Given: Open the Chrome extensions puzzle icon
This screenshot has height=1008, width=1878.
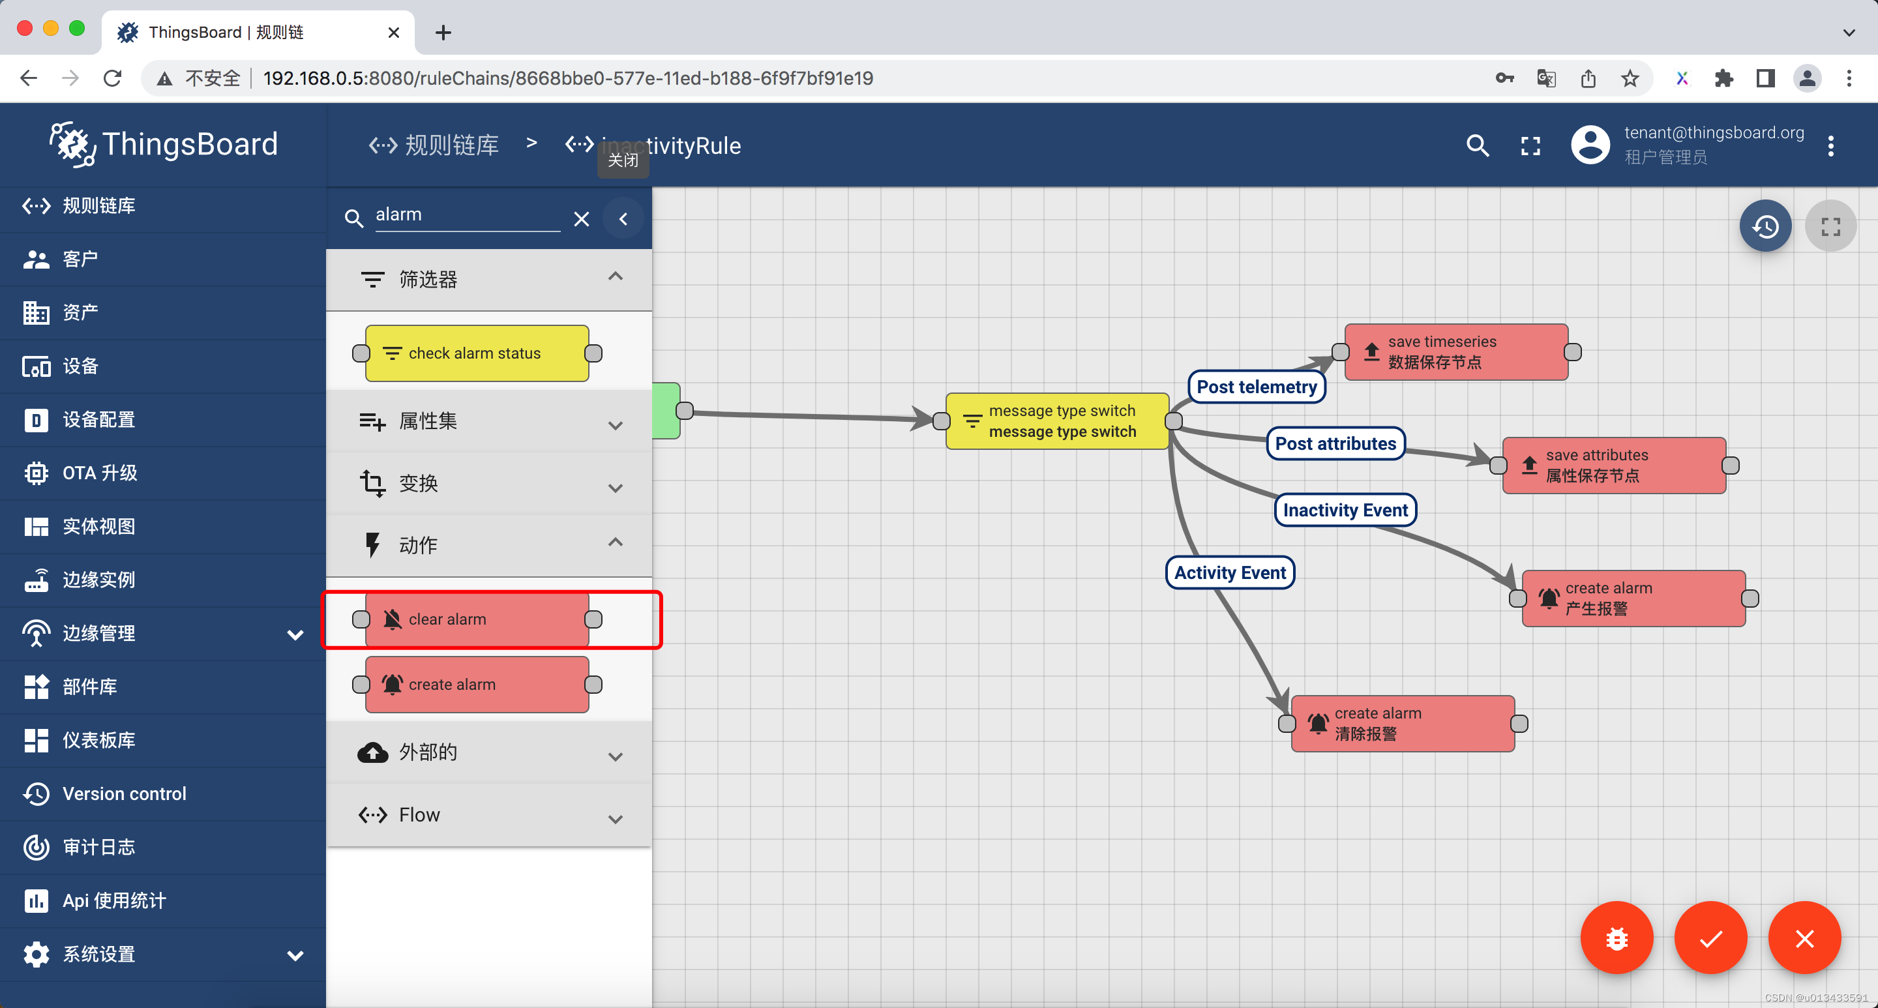Looking at the screenshot, I should 1723,78.
